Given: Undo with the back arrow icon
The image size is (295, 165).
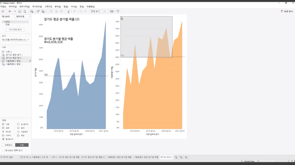Looking at the screenshot, I should coord(10,11).
